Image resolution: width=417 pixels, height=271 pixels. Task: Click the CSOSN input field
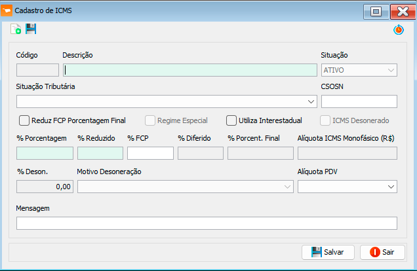click(359, 101)
